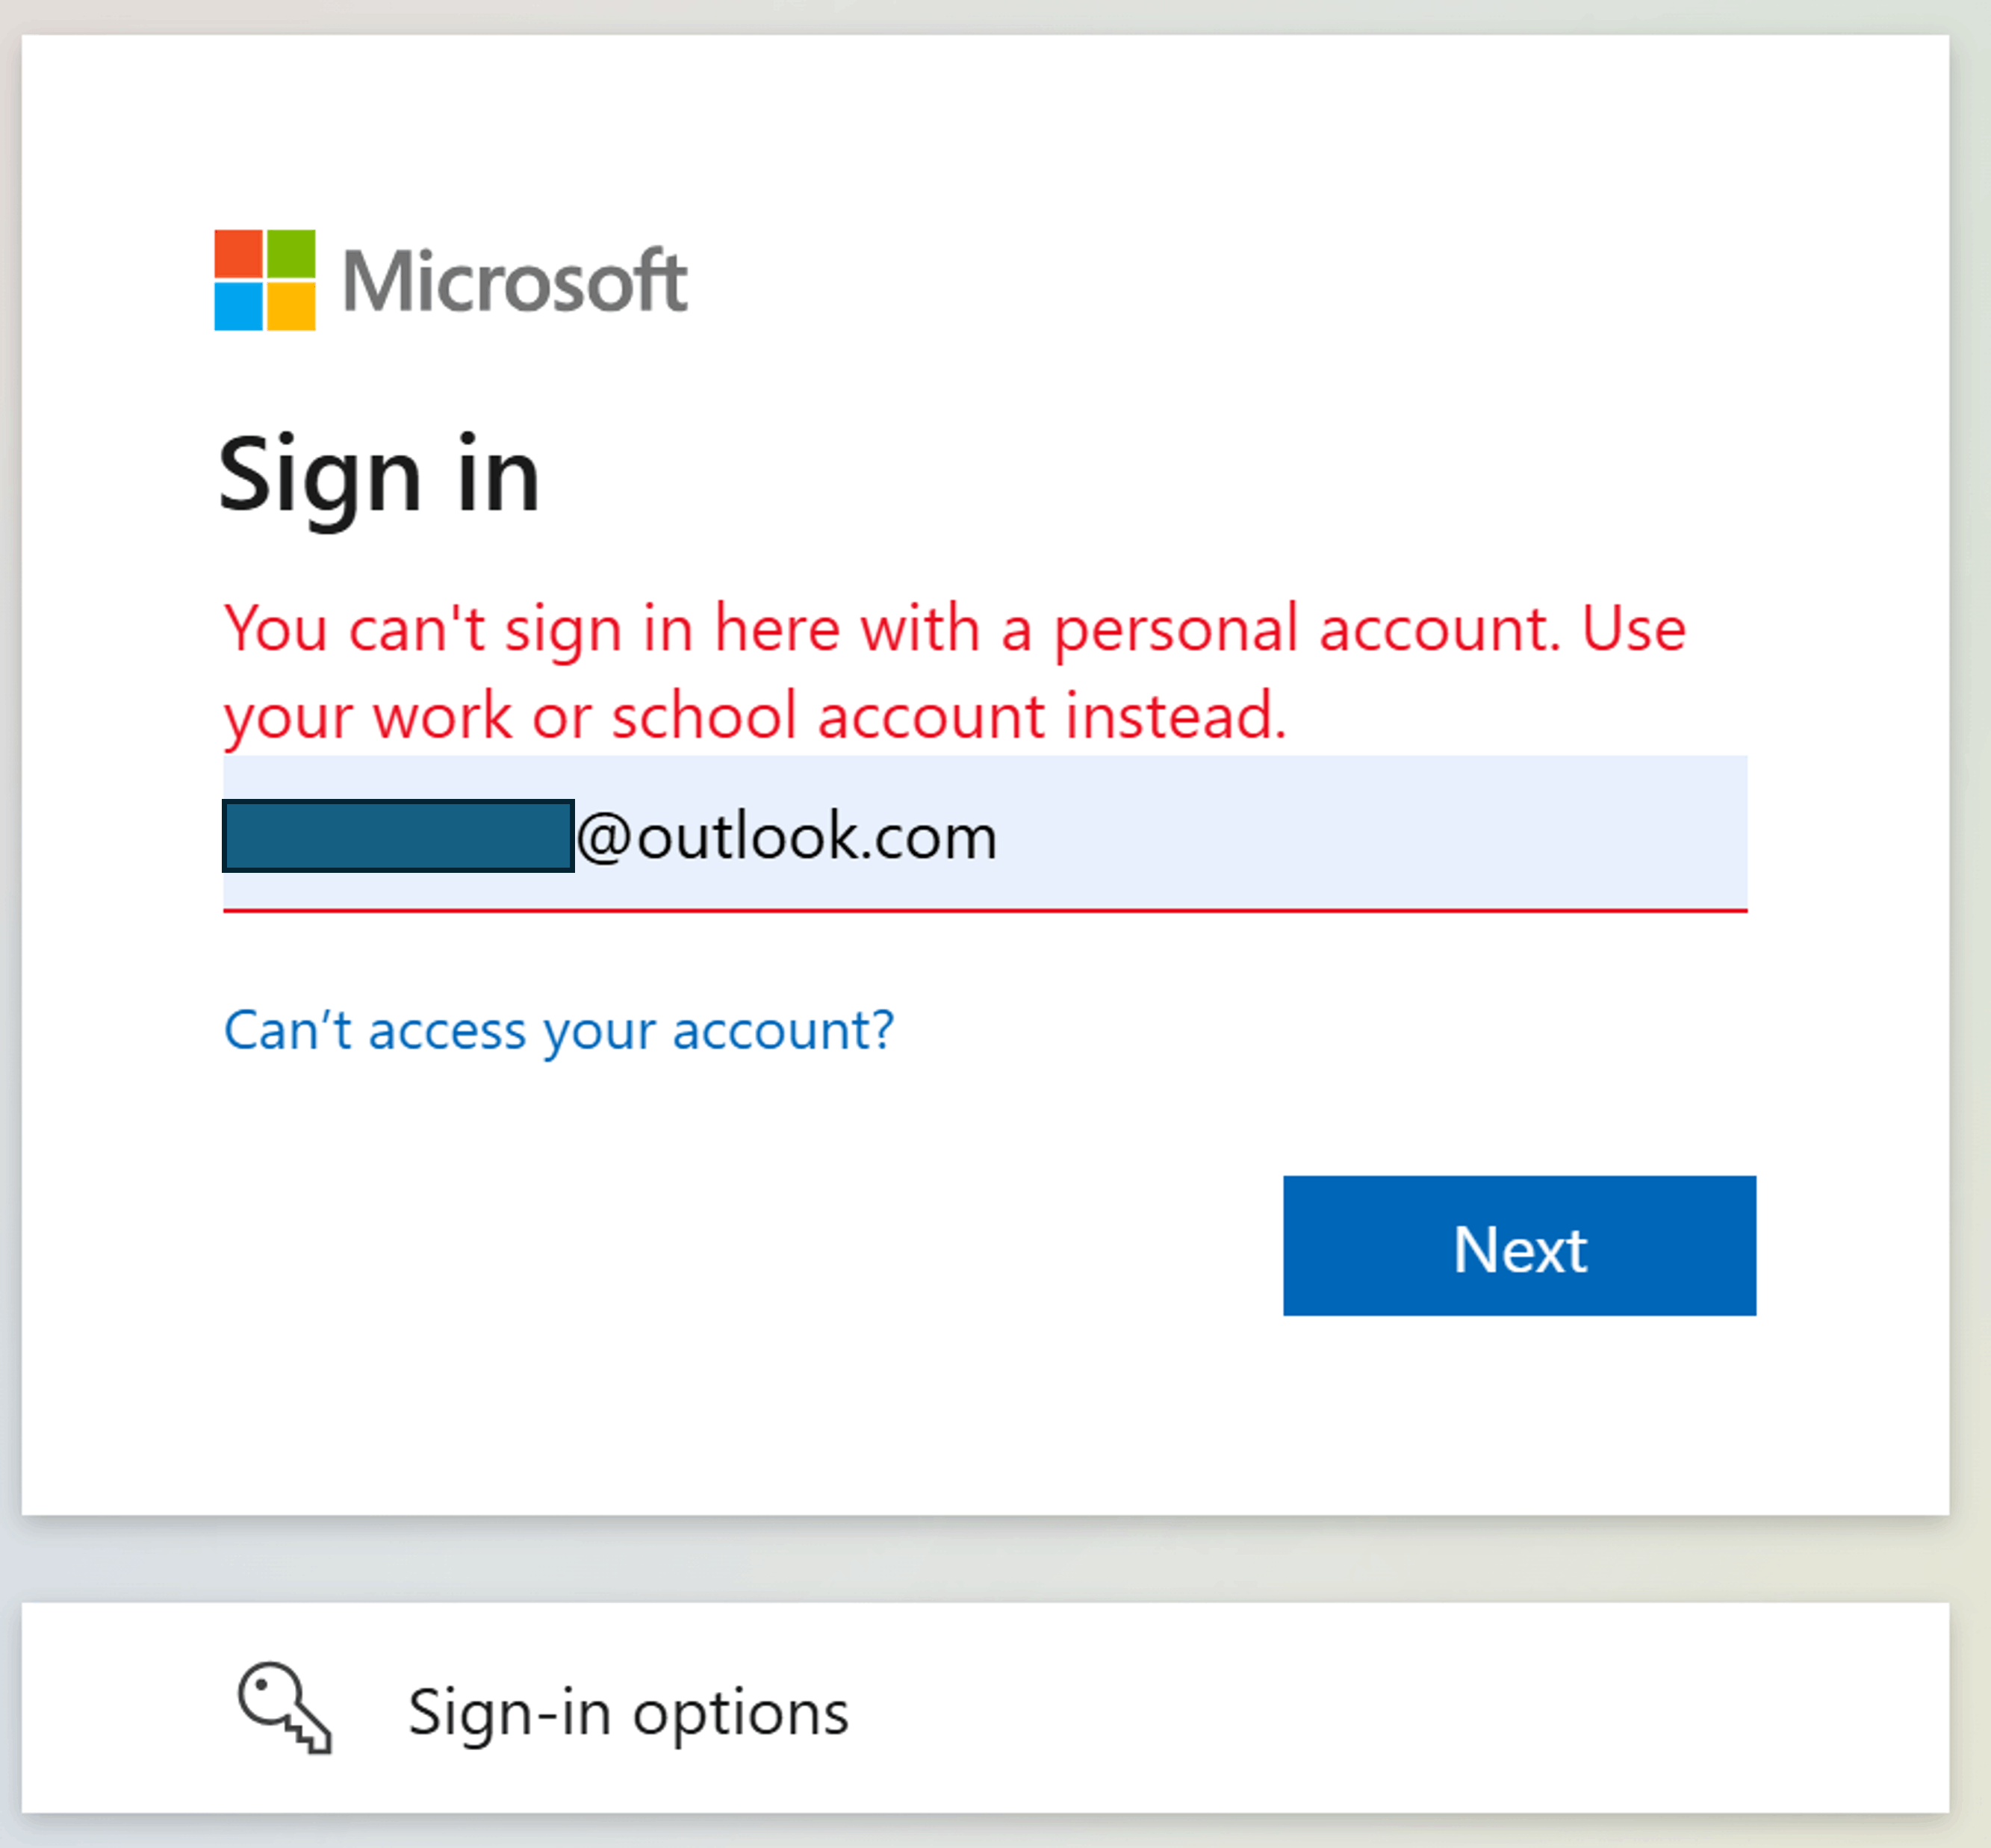Click the blue square of Microsoft logo
Image resolution: width=1991 pixels, height=1848 pixels.
point(238,307)
